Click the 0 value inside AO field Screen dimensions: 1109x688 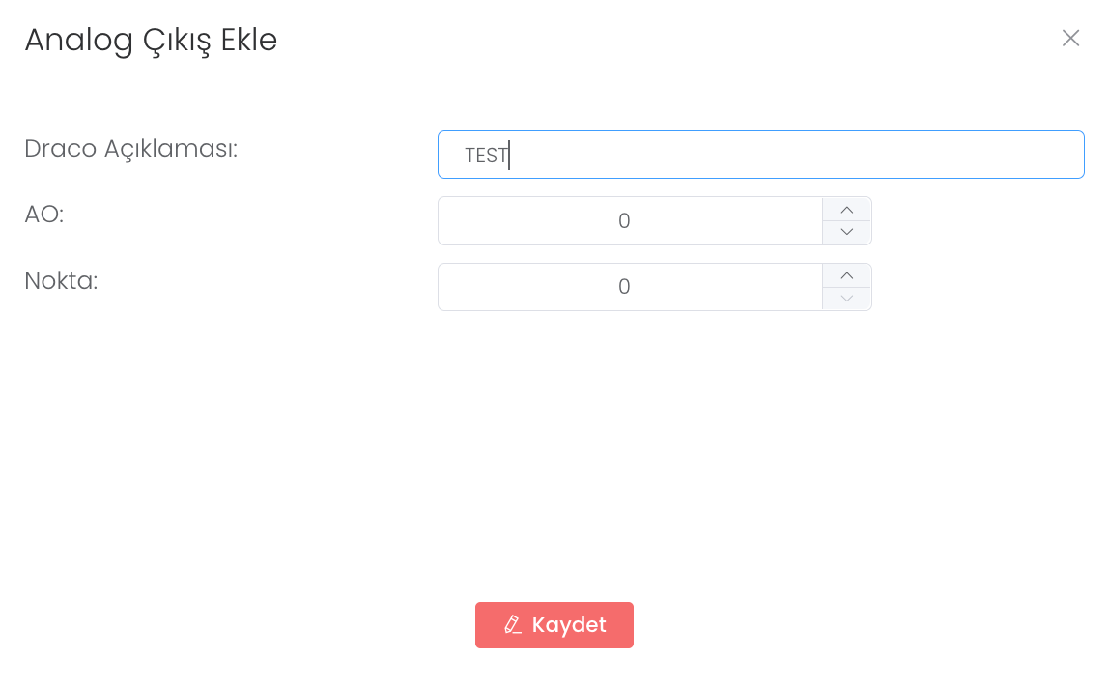pos(624,221)
